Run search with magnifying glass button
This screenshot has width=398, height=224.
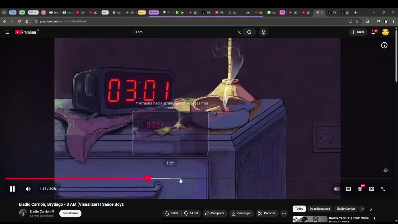pyautogui.click(x=249, y=32)
